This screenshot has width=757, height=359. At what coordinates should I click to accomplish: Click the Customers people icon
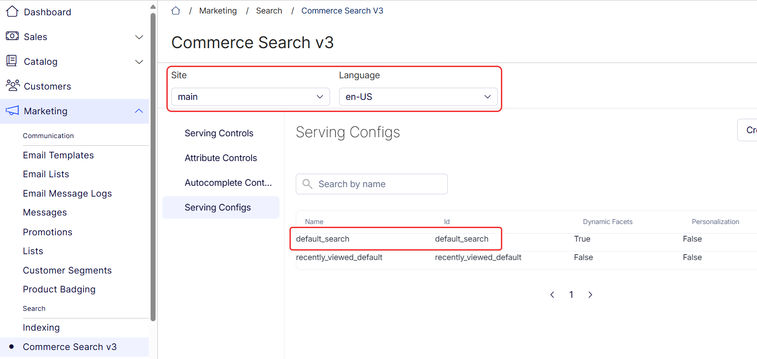click(12, 85)
